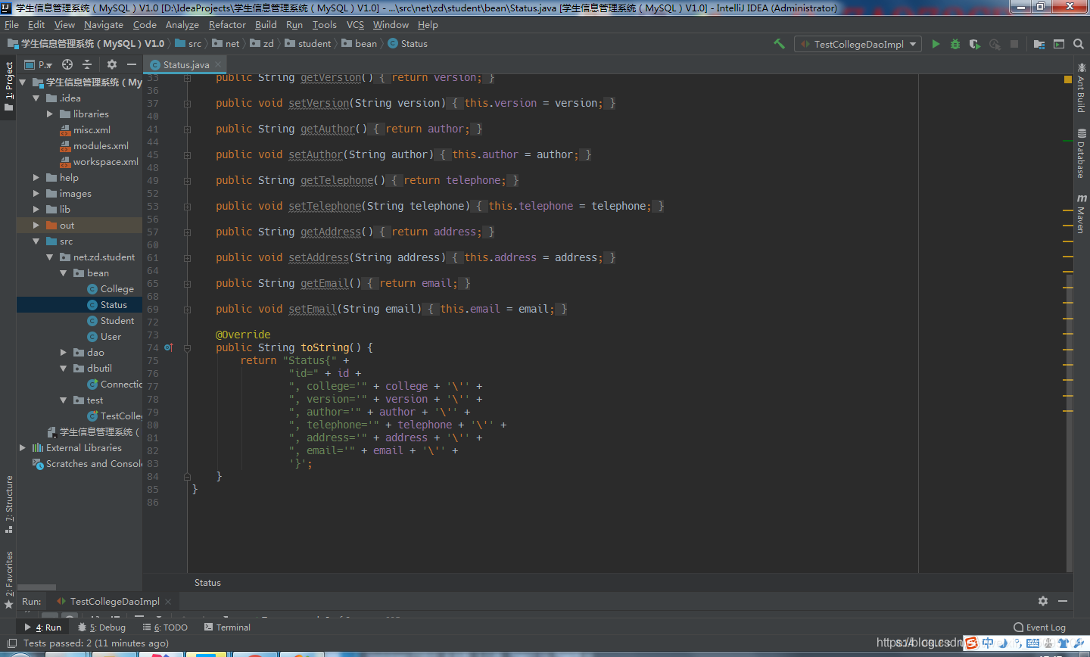Unfold the getTelephone method at line 49
The width and height of the screenshot is (1090, 657).
[187, 180]
